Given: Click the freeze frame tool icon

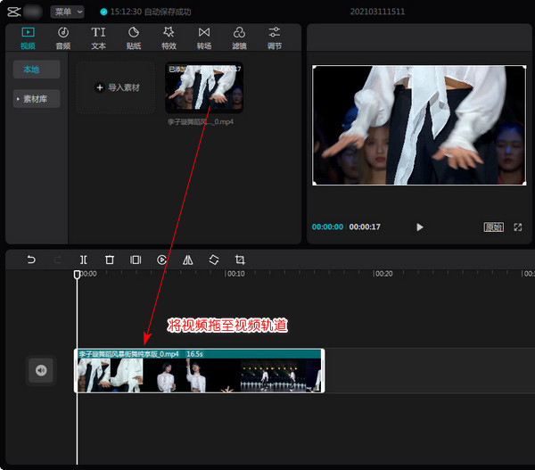Looking at the screenshot, I should pyautogui.click(x=136, y=260).
